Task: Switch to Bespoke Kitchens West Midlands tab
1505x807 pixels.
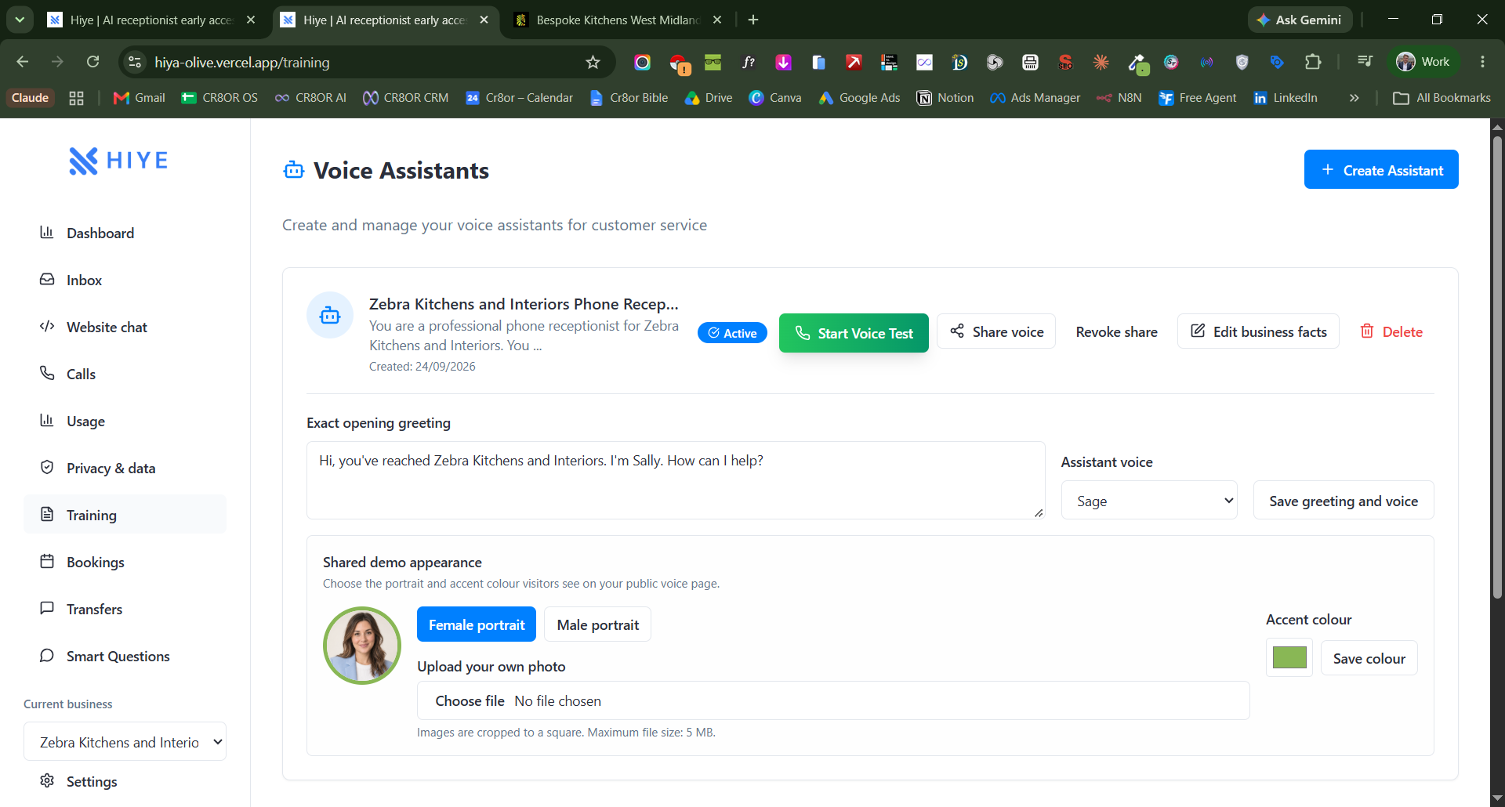Action: (x=618, y=20)
